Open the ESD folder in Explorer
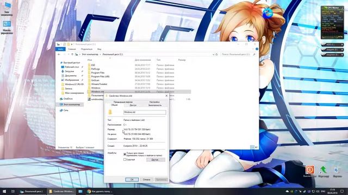This screenshot has width=348, height=195. click(x=93, y=65)
